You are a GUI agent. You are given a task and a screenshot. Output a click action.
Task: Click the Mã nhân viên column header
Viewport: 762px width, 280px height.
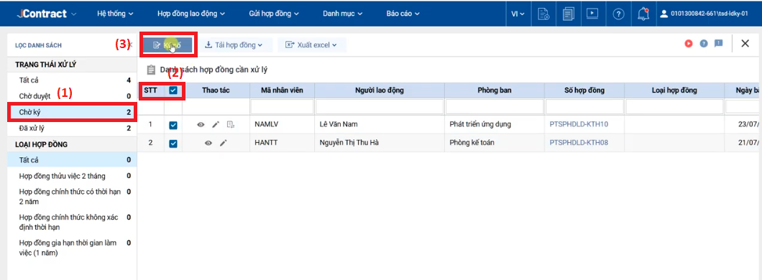point(282,90)
